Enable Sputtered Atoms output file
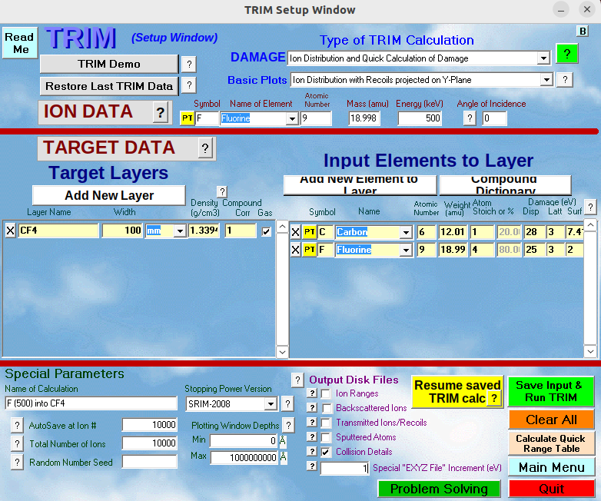Screen dimensions: 601x501 tap(326, 437)
